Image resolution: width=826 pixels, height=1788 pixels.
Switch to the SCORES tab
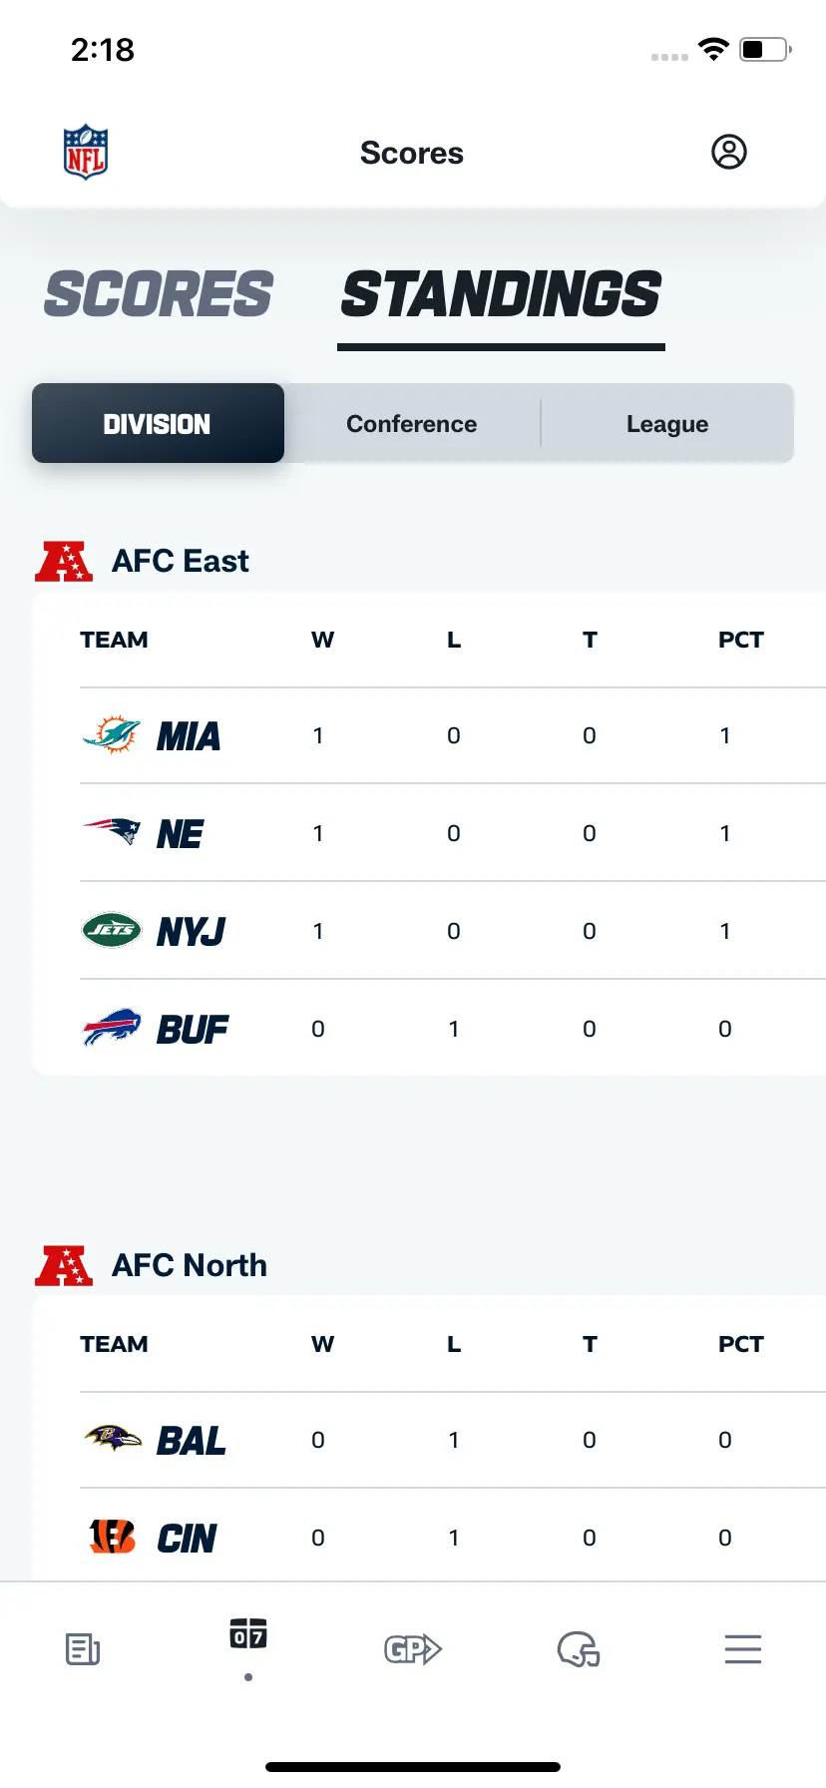click(x=159, y=294)
